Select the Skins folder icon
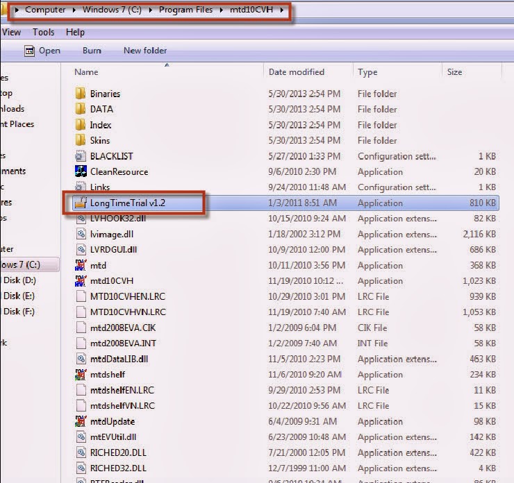The height and width of the screenshot is (483, 514). [x=81, y=140]
